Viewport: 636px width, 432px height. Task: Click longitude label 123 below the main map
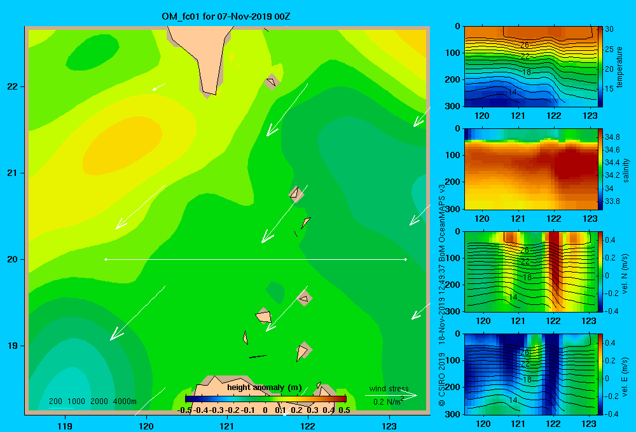(389, 426)
